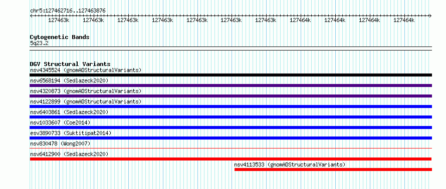The image size is (446, 189).
Task: Click the purple bar under nsv6568194
Action: point(231,85)
